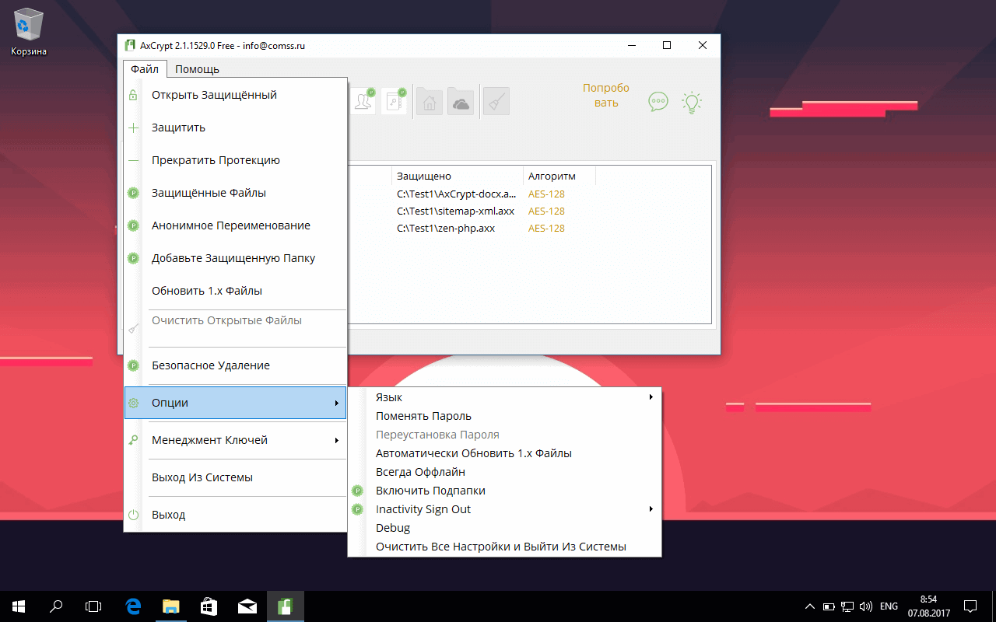Open the Action Center notifications icon
996x622 pixels.
click(970, 606)
